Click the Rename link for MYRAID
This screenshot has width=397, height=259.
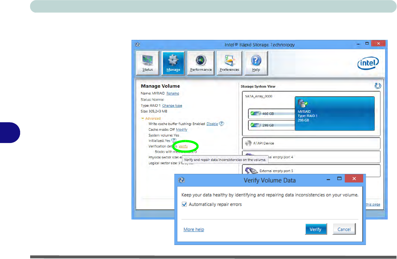[173, 93]
